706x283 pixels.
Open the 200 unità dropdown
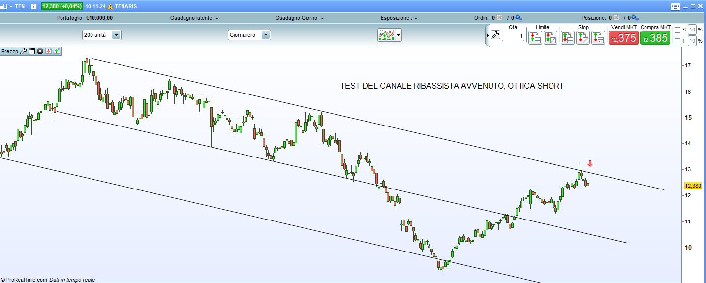116,35
